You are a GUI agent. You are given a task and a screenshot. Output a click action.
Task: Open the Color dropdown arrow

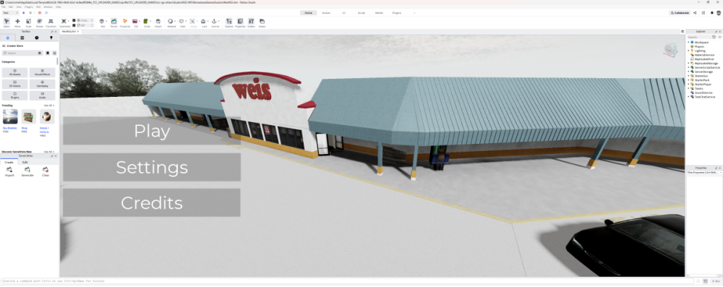point(185,21)
